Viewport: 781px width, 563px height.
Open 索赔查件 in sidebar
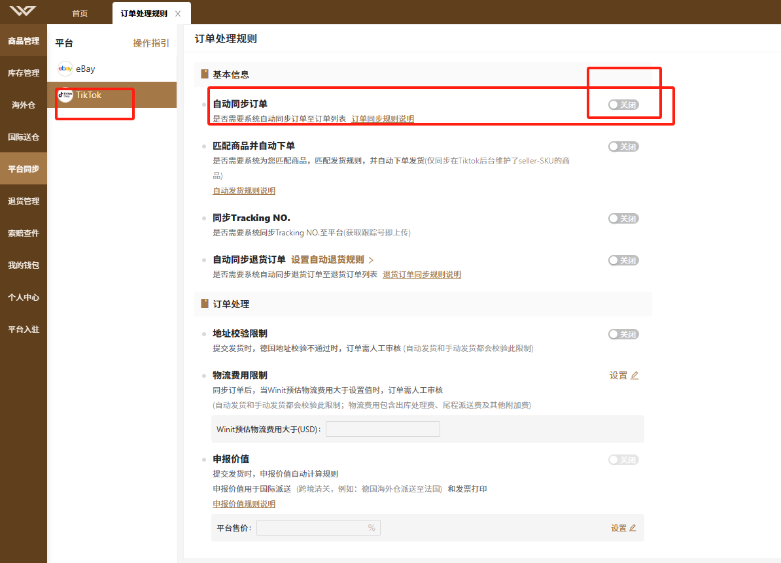point(24,233)
